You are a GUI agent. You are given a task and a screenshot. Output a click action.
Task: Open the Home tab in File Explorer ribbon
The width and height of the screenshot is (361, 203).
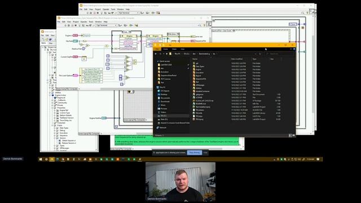coord(165,49)
